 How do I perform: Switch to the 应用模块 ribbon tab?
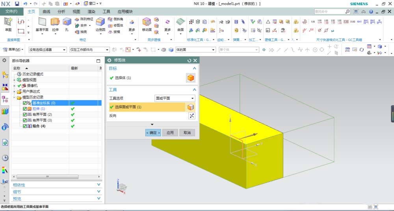tap(125, 11)
